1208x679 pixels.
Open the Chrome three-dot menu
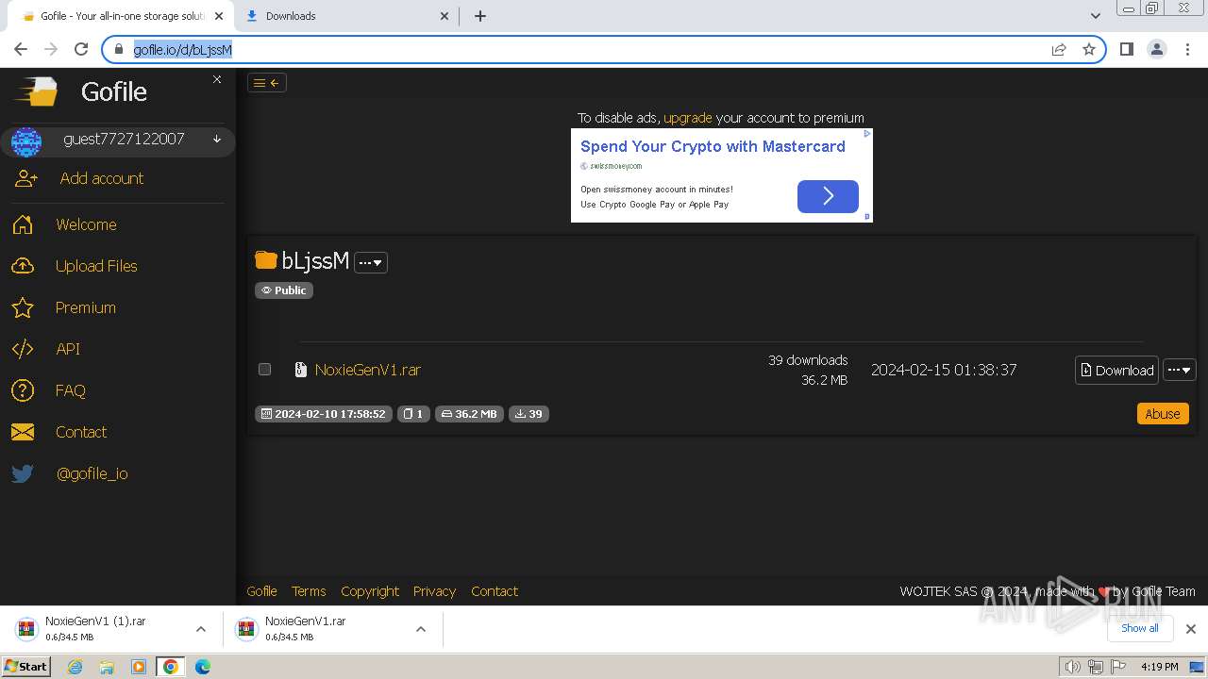click(x=1187, y=49)
